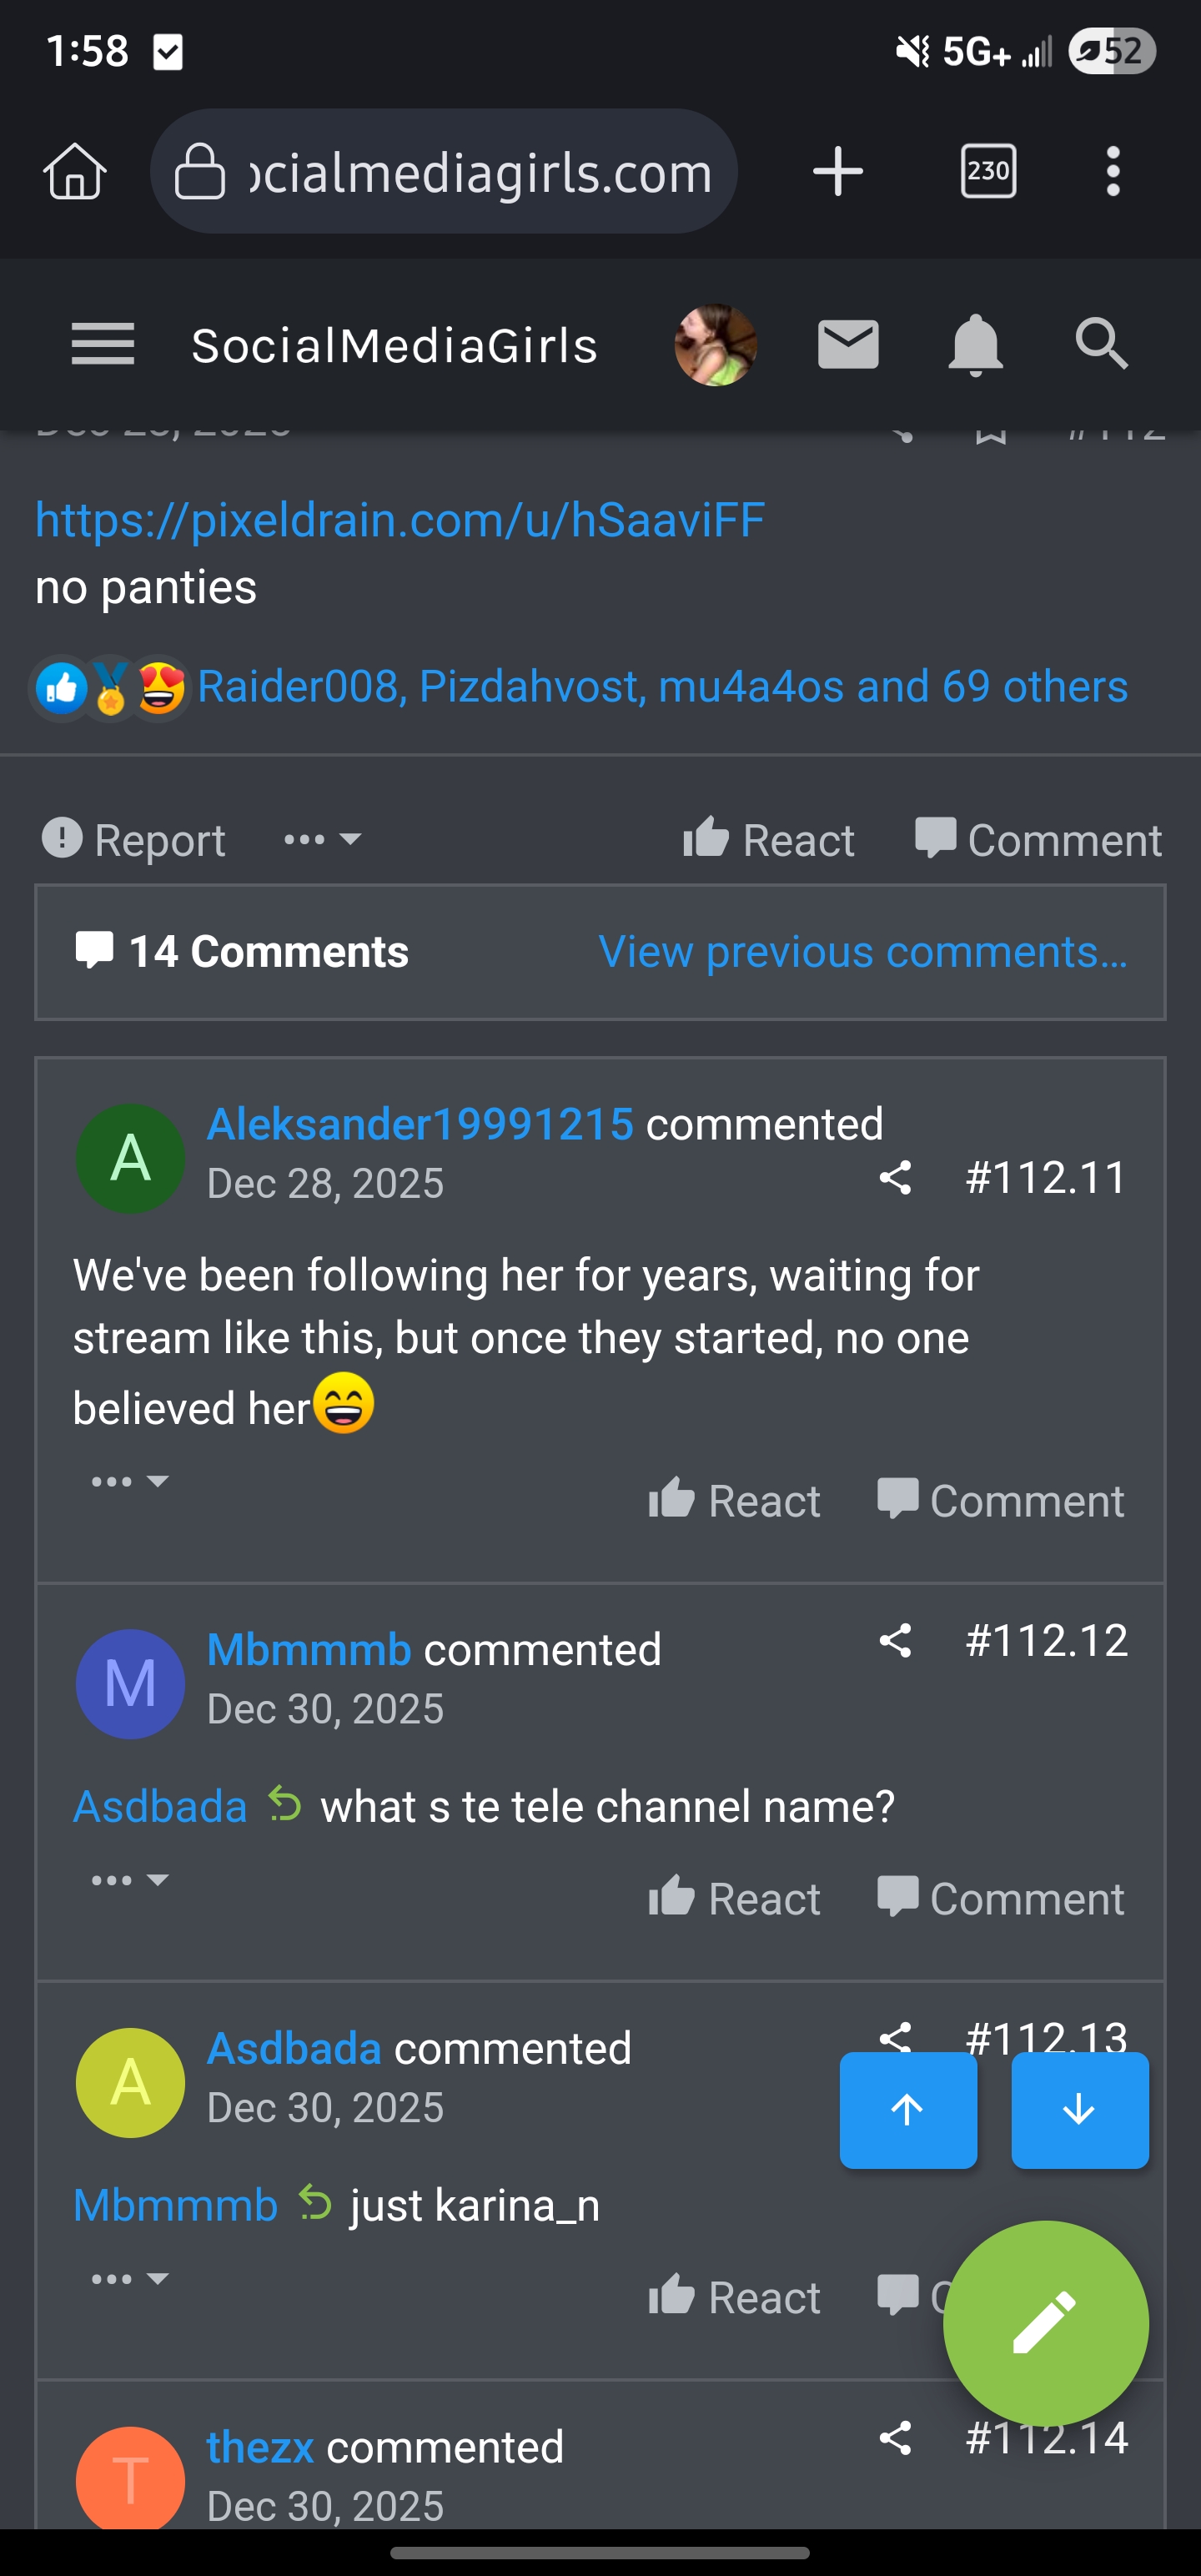Screen dimensions: 1201x2576
Task: Expand the main post's more options dropdown
Action: [322, 839]
